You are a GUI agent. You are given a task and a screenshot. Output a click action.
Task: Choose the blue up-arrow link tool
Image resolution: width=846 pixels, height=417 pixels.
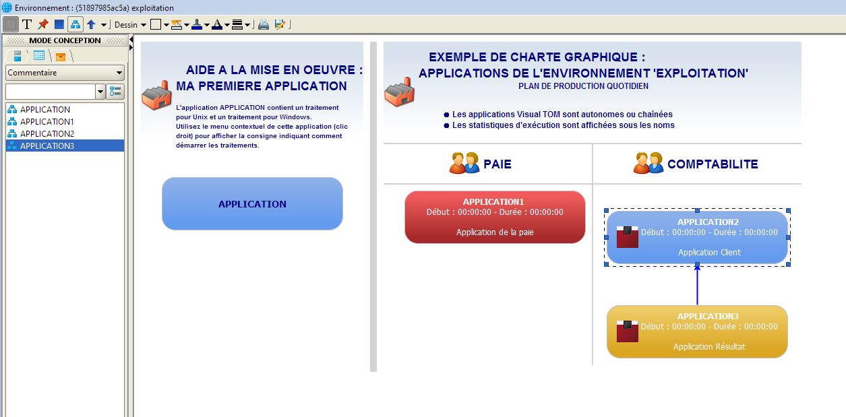(x=91, y=24)
